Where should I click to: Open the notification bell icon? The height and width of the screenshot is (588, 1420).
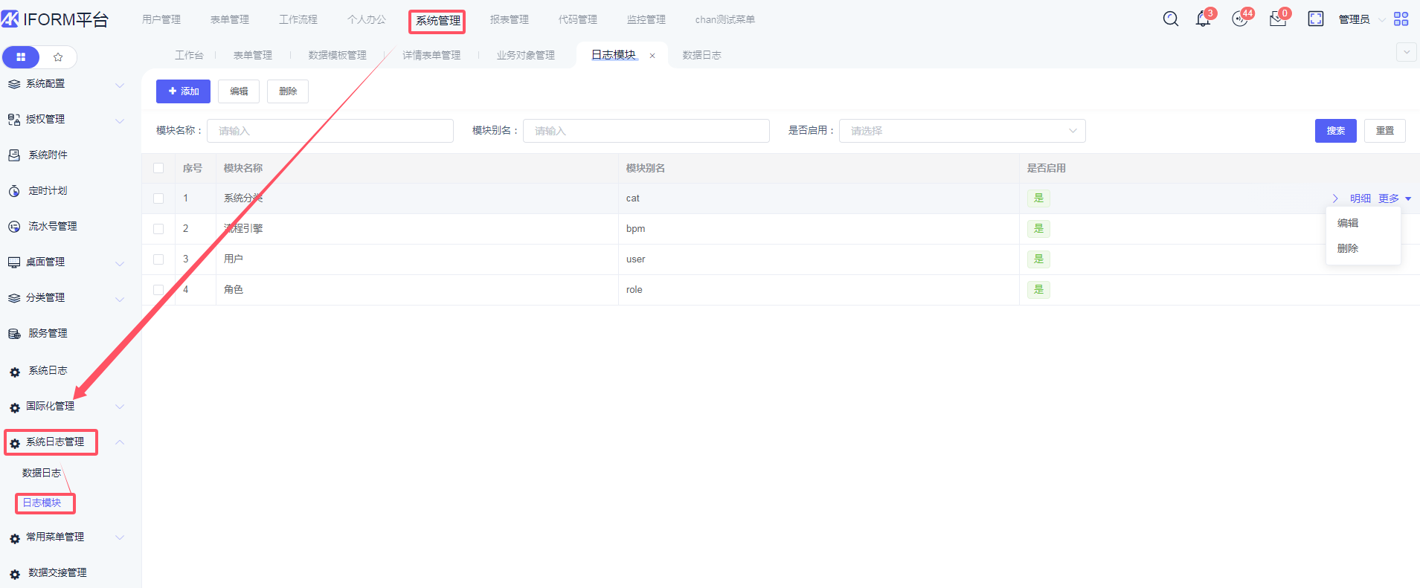(x=1202, y=19)
